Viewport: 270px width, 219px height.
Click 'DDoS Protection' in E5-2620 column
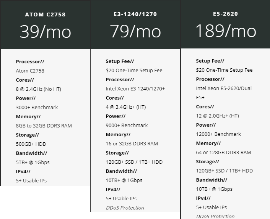point(215,216)
